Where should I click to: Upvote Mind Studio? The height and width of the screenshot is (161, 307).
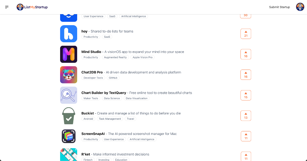pyautogui.click(x=246, y=54)
